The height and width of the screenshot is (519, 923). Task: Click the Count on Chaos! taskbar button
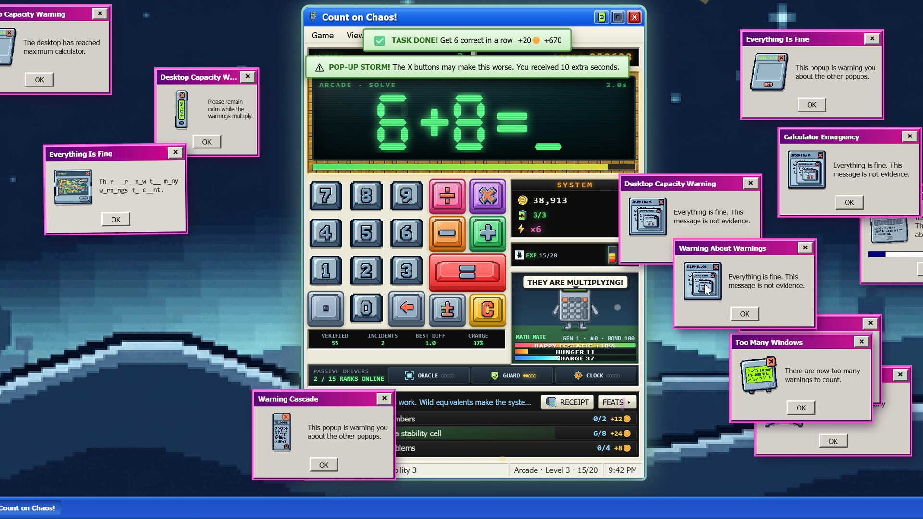29,508
